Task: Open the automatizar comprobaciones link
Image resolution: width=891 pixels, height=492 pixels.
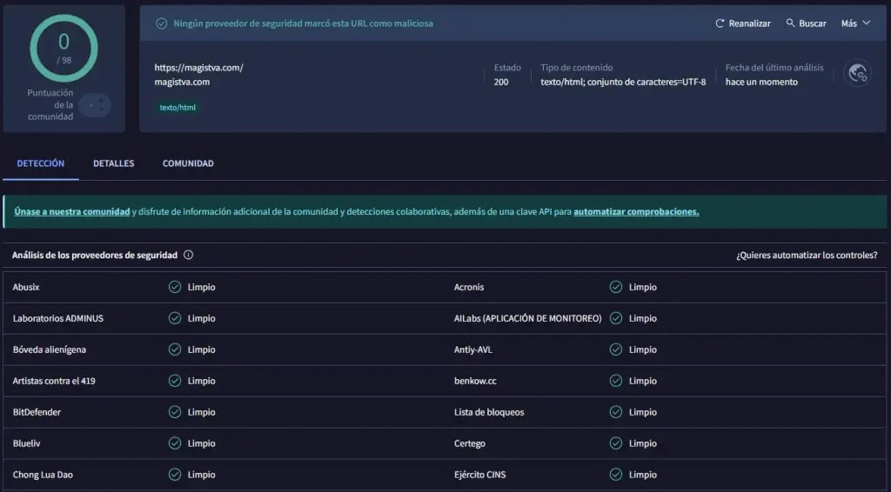Action: 636,211
